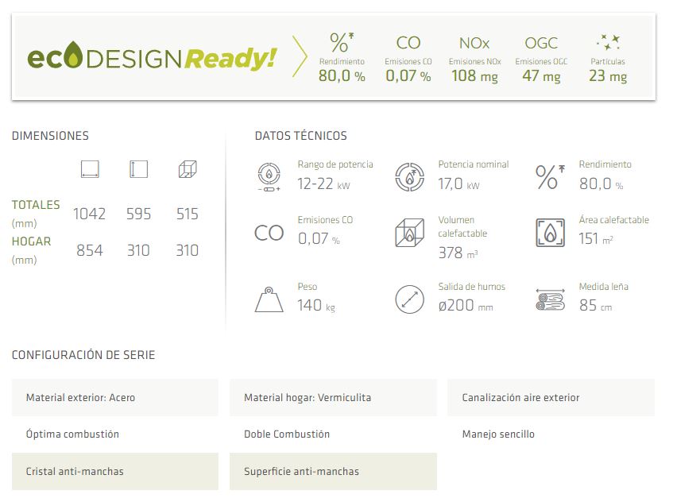Click the DIMENSIONES heading

pyautogui.click(x=50, y=136)
